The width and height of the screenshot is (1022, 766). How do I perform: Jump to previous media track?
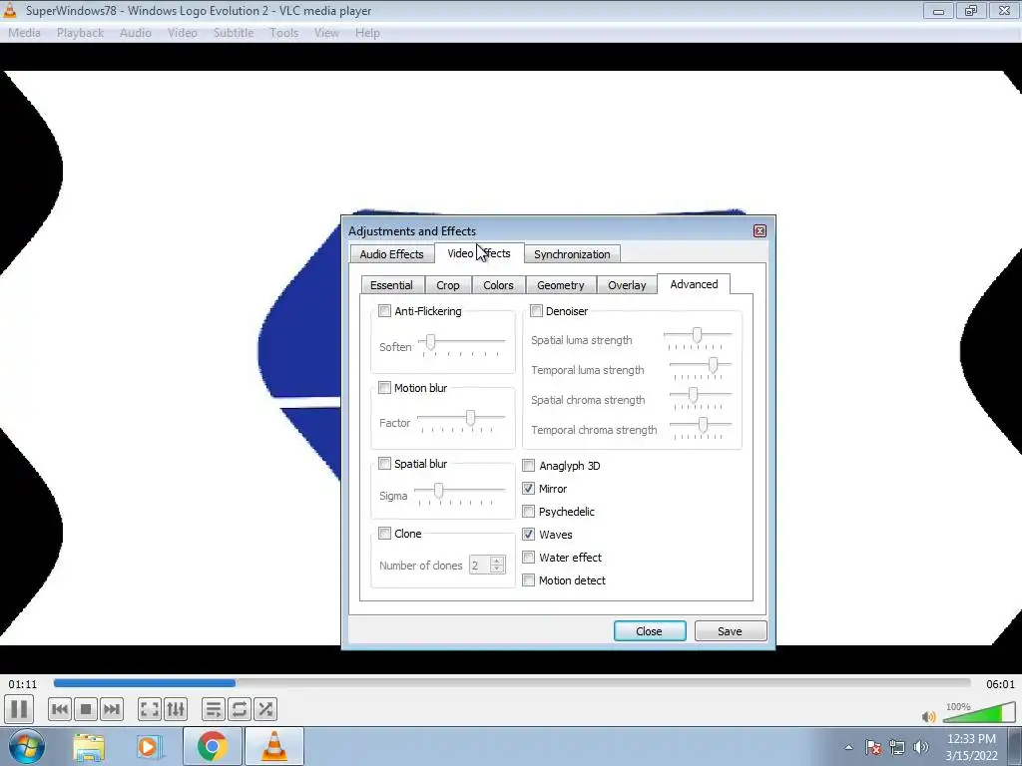[59, 709]
